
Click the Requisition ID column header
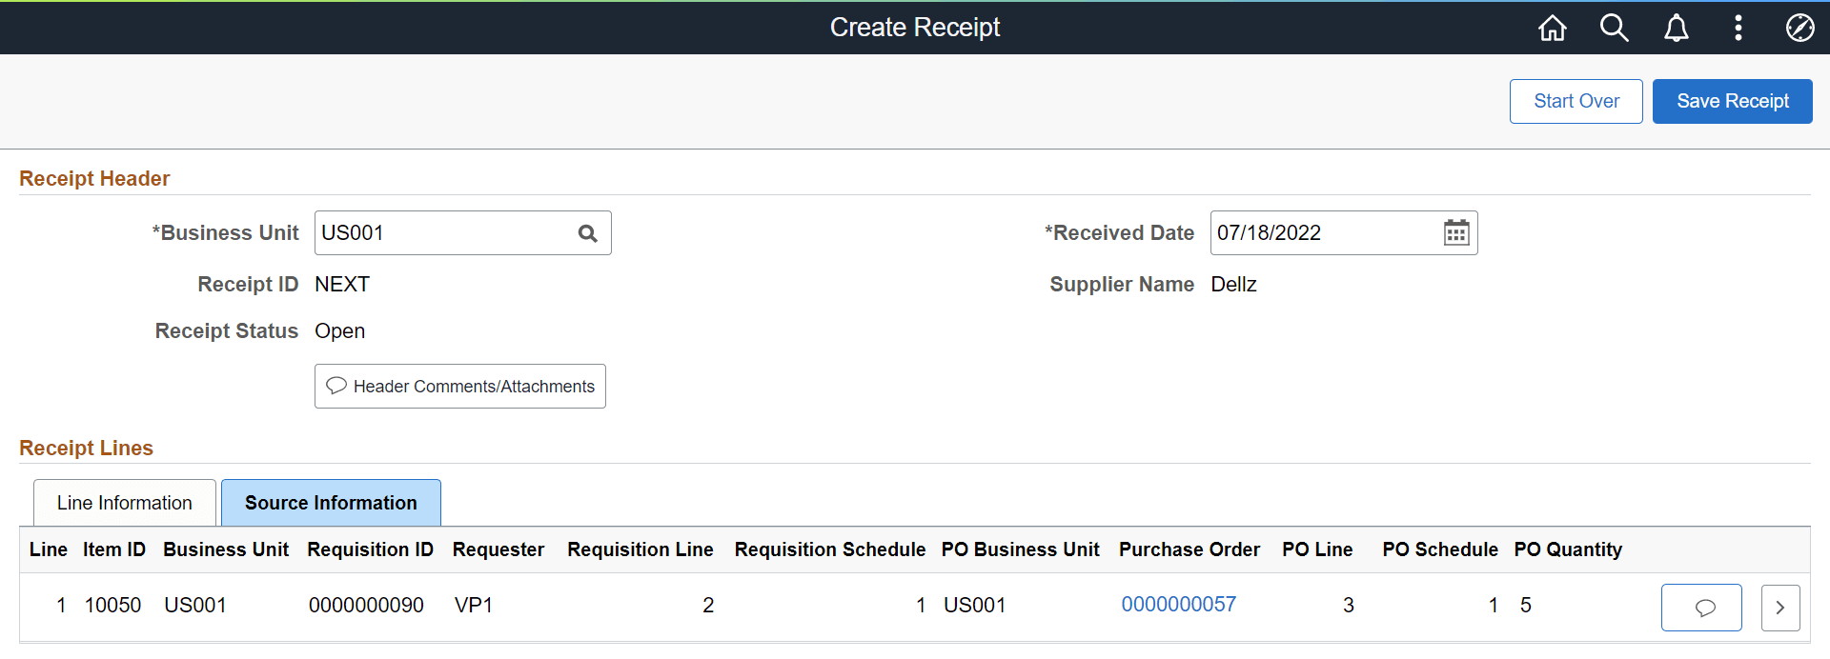(x=370, y=549)
